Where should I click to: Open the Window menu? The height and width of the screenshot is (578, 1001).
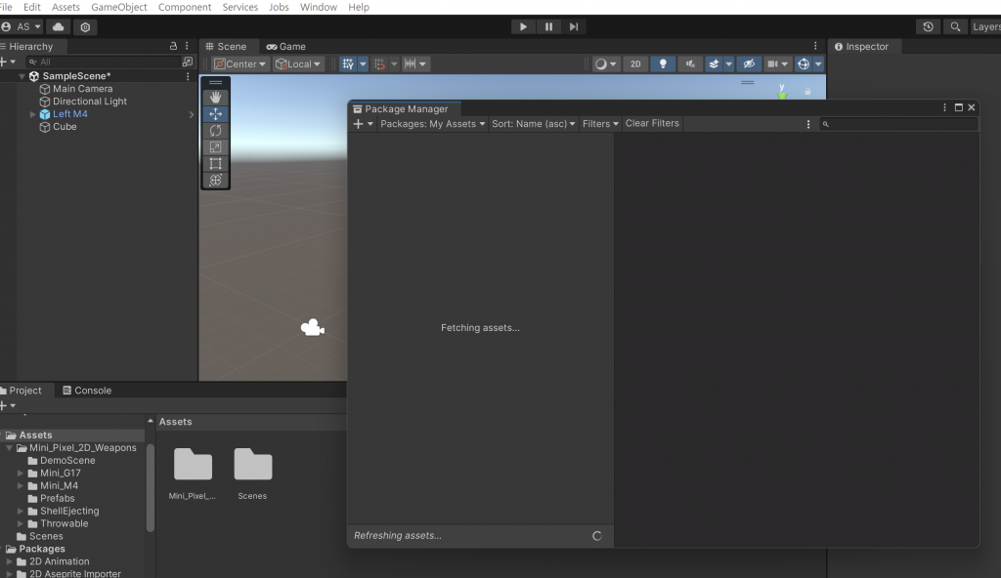pyautogui.click(x=319, y=7)
